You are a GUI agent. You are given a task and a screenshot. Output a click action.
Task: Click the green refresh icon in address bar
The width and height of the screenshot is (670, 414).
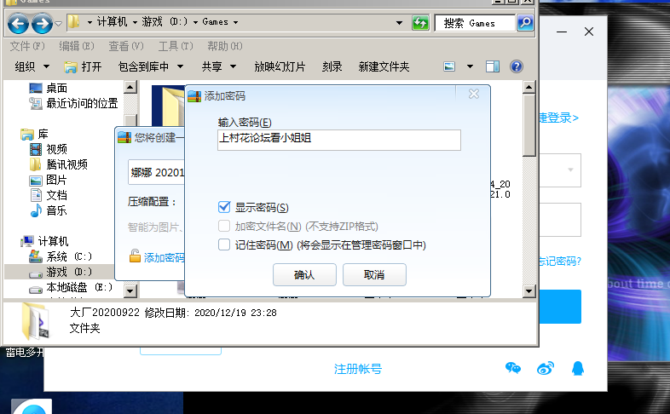point(420,23)
